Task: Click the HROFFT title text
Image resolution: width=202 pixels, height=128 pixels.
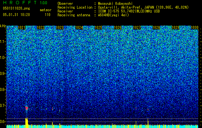Action: (20, 3)
